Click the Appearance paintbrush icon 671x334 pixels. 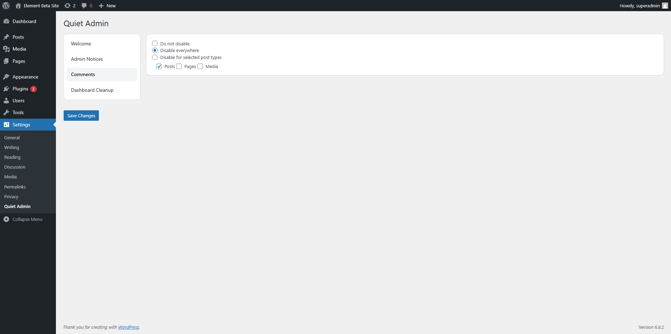pyautogui.click(x=6, y=77)
